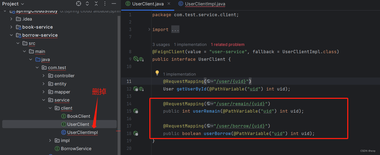Expand the impl package
The image size is (380, 155).
[50, 140]
